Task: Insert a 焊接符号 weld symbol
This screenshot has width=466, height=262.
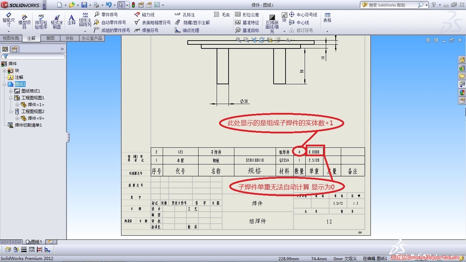Action: [x=146, y=30]
